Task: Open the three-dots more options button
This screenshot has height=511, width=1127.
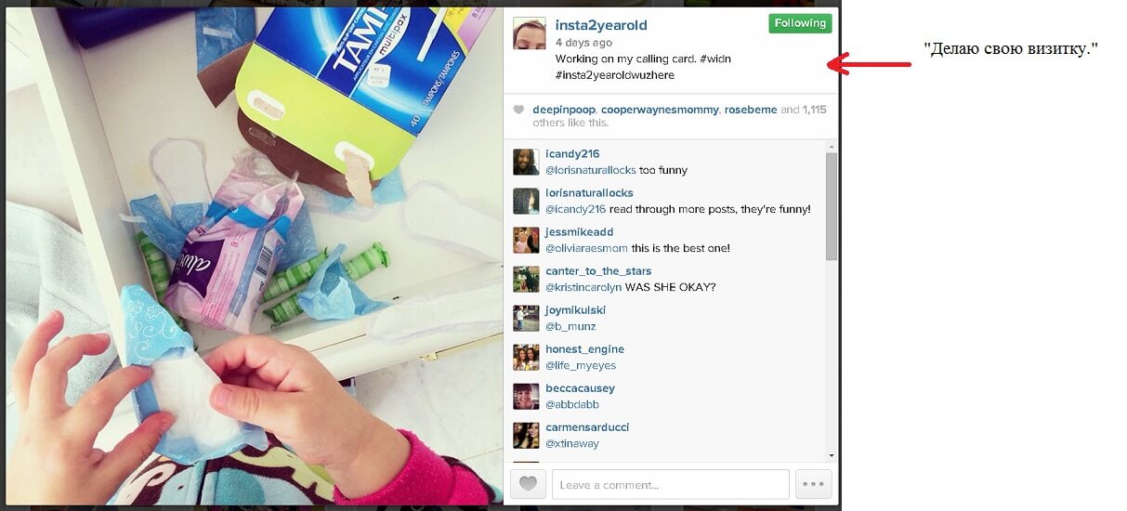Action: point(814,483)
